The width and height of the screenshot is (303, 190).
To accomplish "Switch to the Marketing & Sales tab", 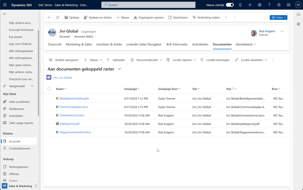I will coord(79,44).
